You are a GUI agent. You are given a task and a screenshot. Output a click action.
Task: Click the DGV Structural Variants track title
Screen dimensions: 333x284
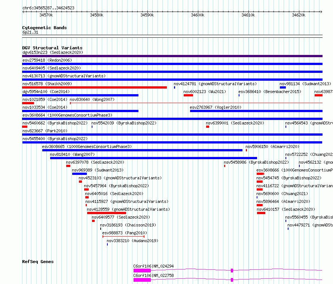click(52, 48)
